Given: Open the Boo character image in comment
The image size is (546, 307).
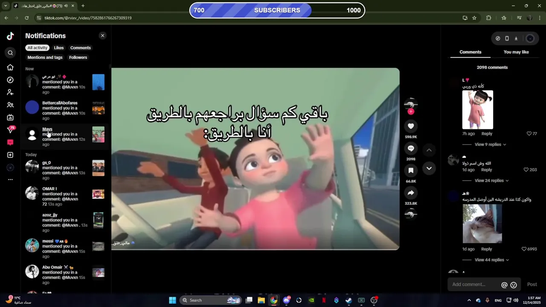Looking at the screenshot, I should [478, 110].
